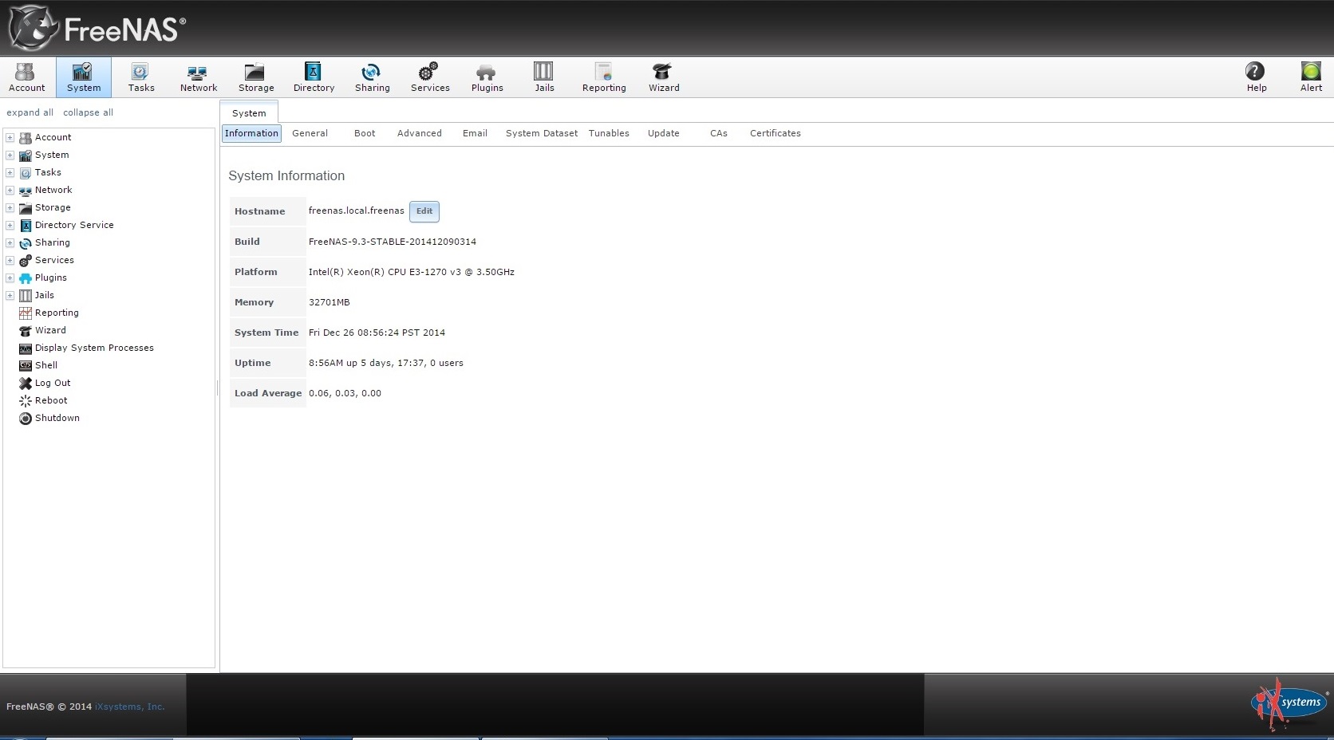Switch to the Certificates tab

coord(775,133)
